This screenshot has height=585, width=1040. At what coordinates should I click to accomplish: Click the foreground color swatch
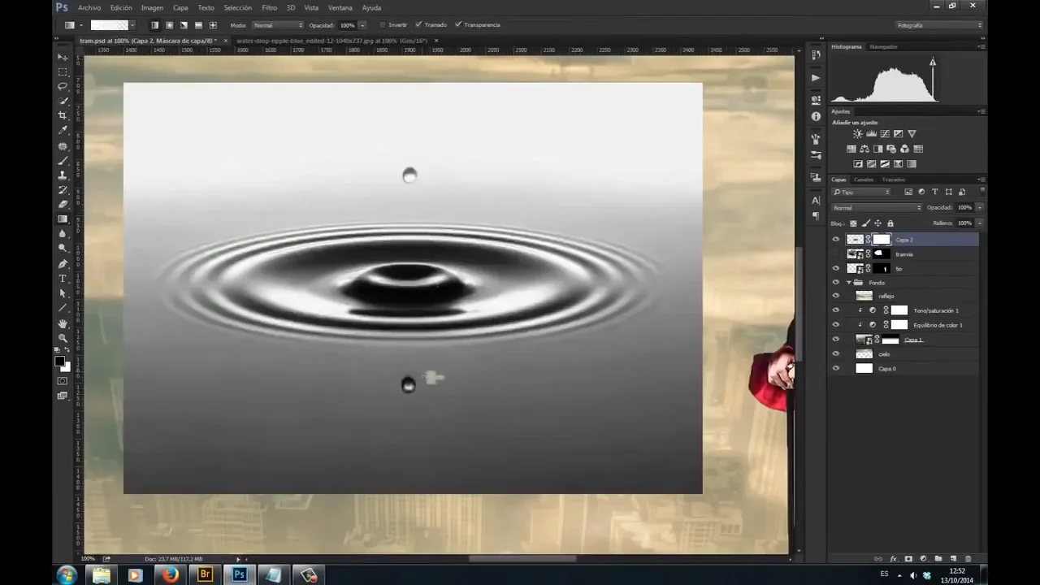pyautogui.click(x=59, y=362)
